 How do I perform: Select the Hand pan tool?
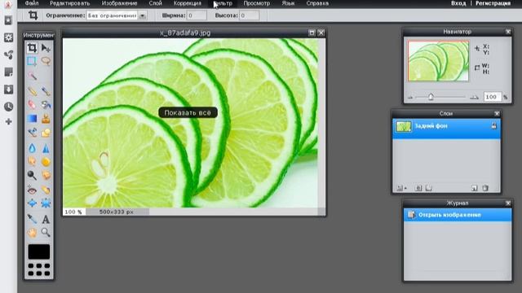point(32,232)
